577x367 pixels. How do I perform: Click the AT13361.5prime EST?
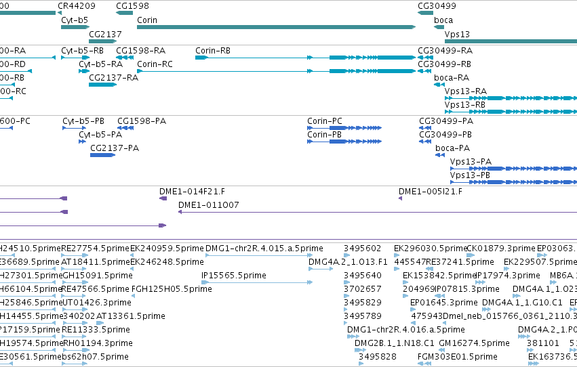(100, 323)
